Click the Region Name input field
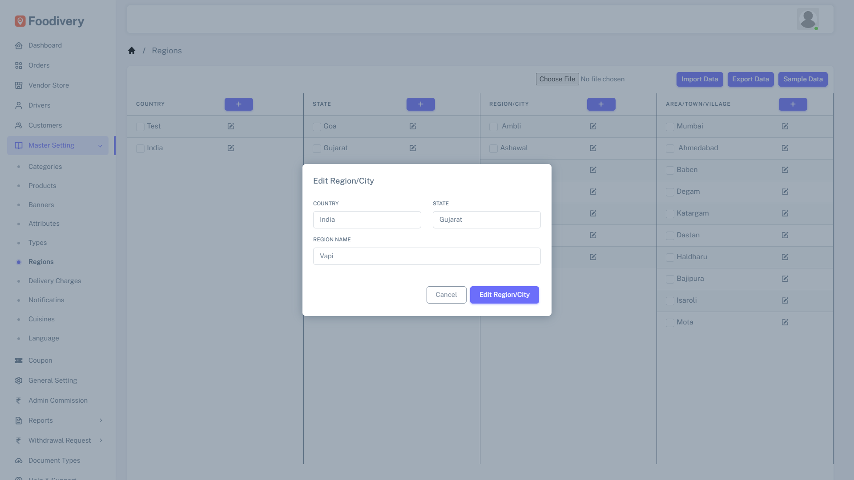The width and height of the screenshot is (854, 480). point(427,256)
